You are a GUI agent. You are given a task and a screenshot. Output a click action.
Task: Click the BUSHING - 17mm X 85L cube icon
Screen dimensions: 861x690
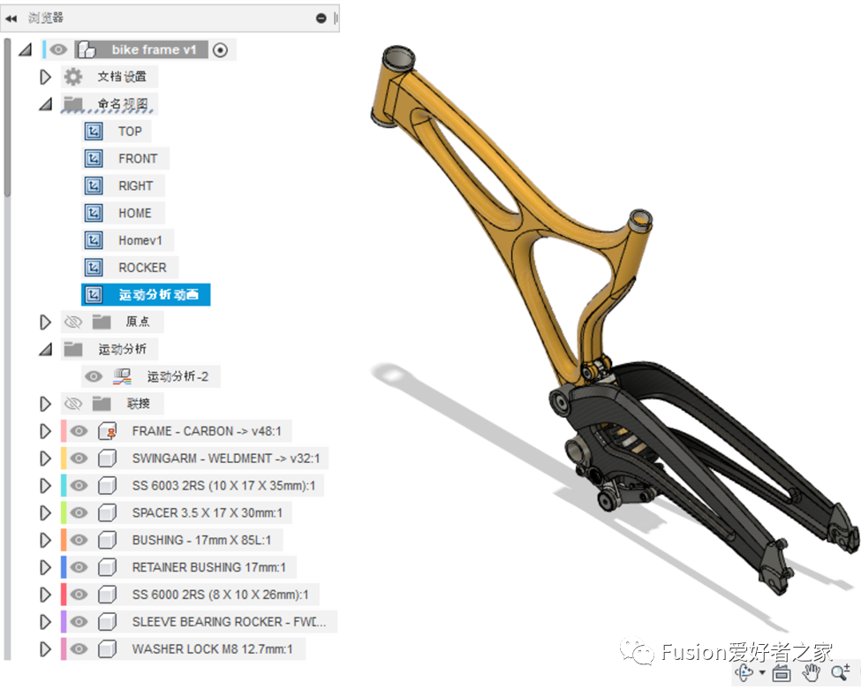coord(107,540)
